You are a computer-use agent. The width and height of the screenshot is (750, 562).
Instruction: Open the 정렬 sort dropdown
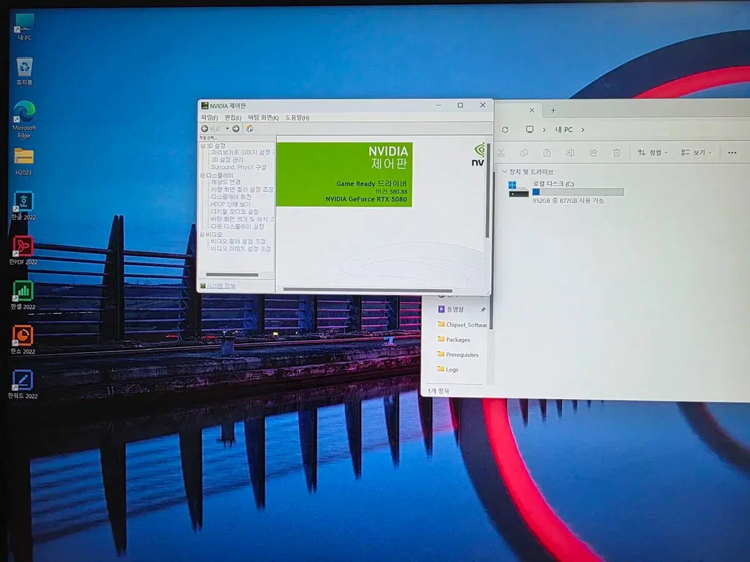(x=652, y=152)
